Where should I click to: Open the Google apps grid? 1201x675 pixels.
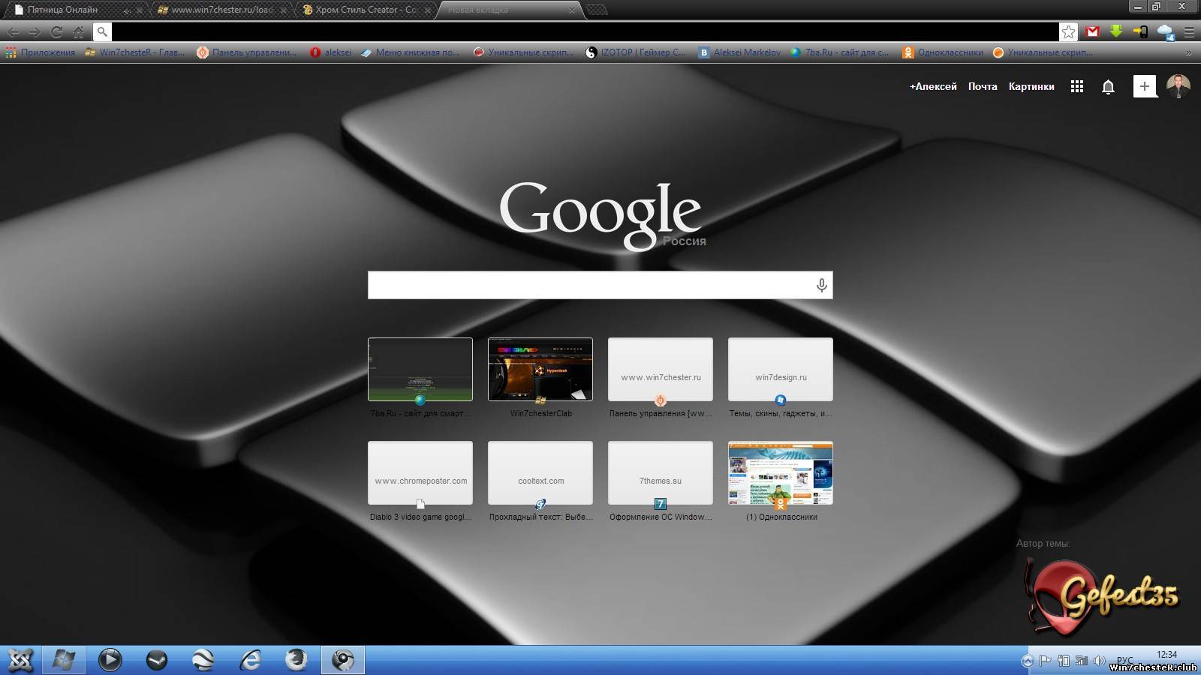click(x=1077, y=86)
